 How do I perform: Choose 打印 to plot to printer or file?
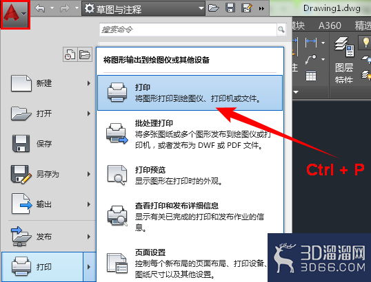point(190,93)
